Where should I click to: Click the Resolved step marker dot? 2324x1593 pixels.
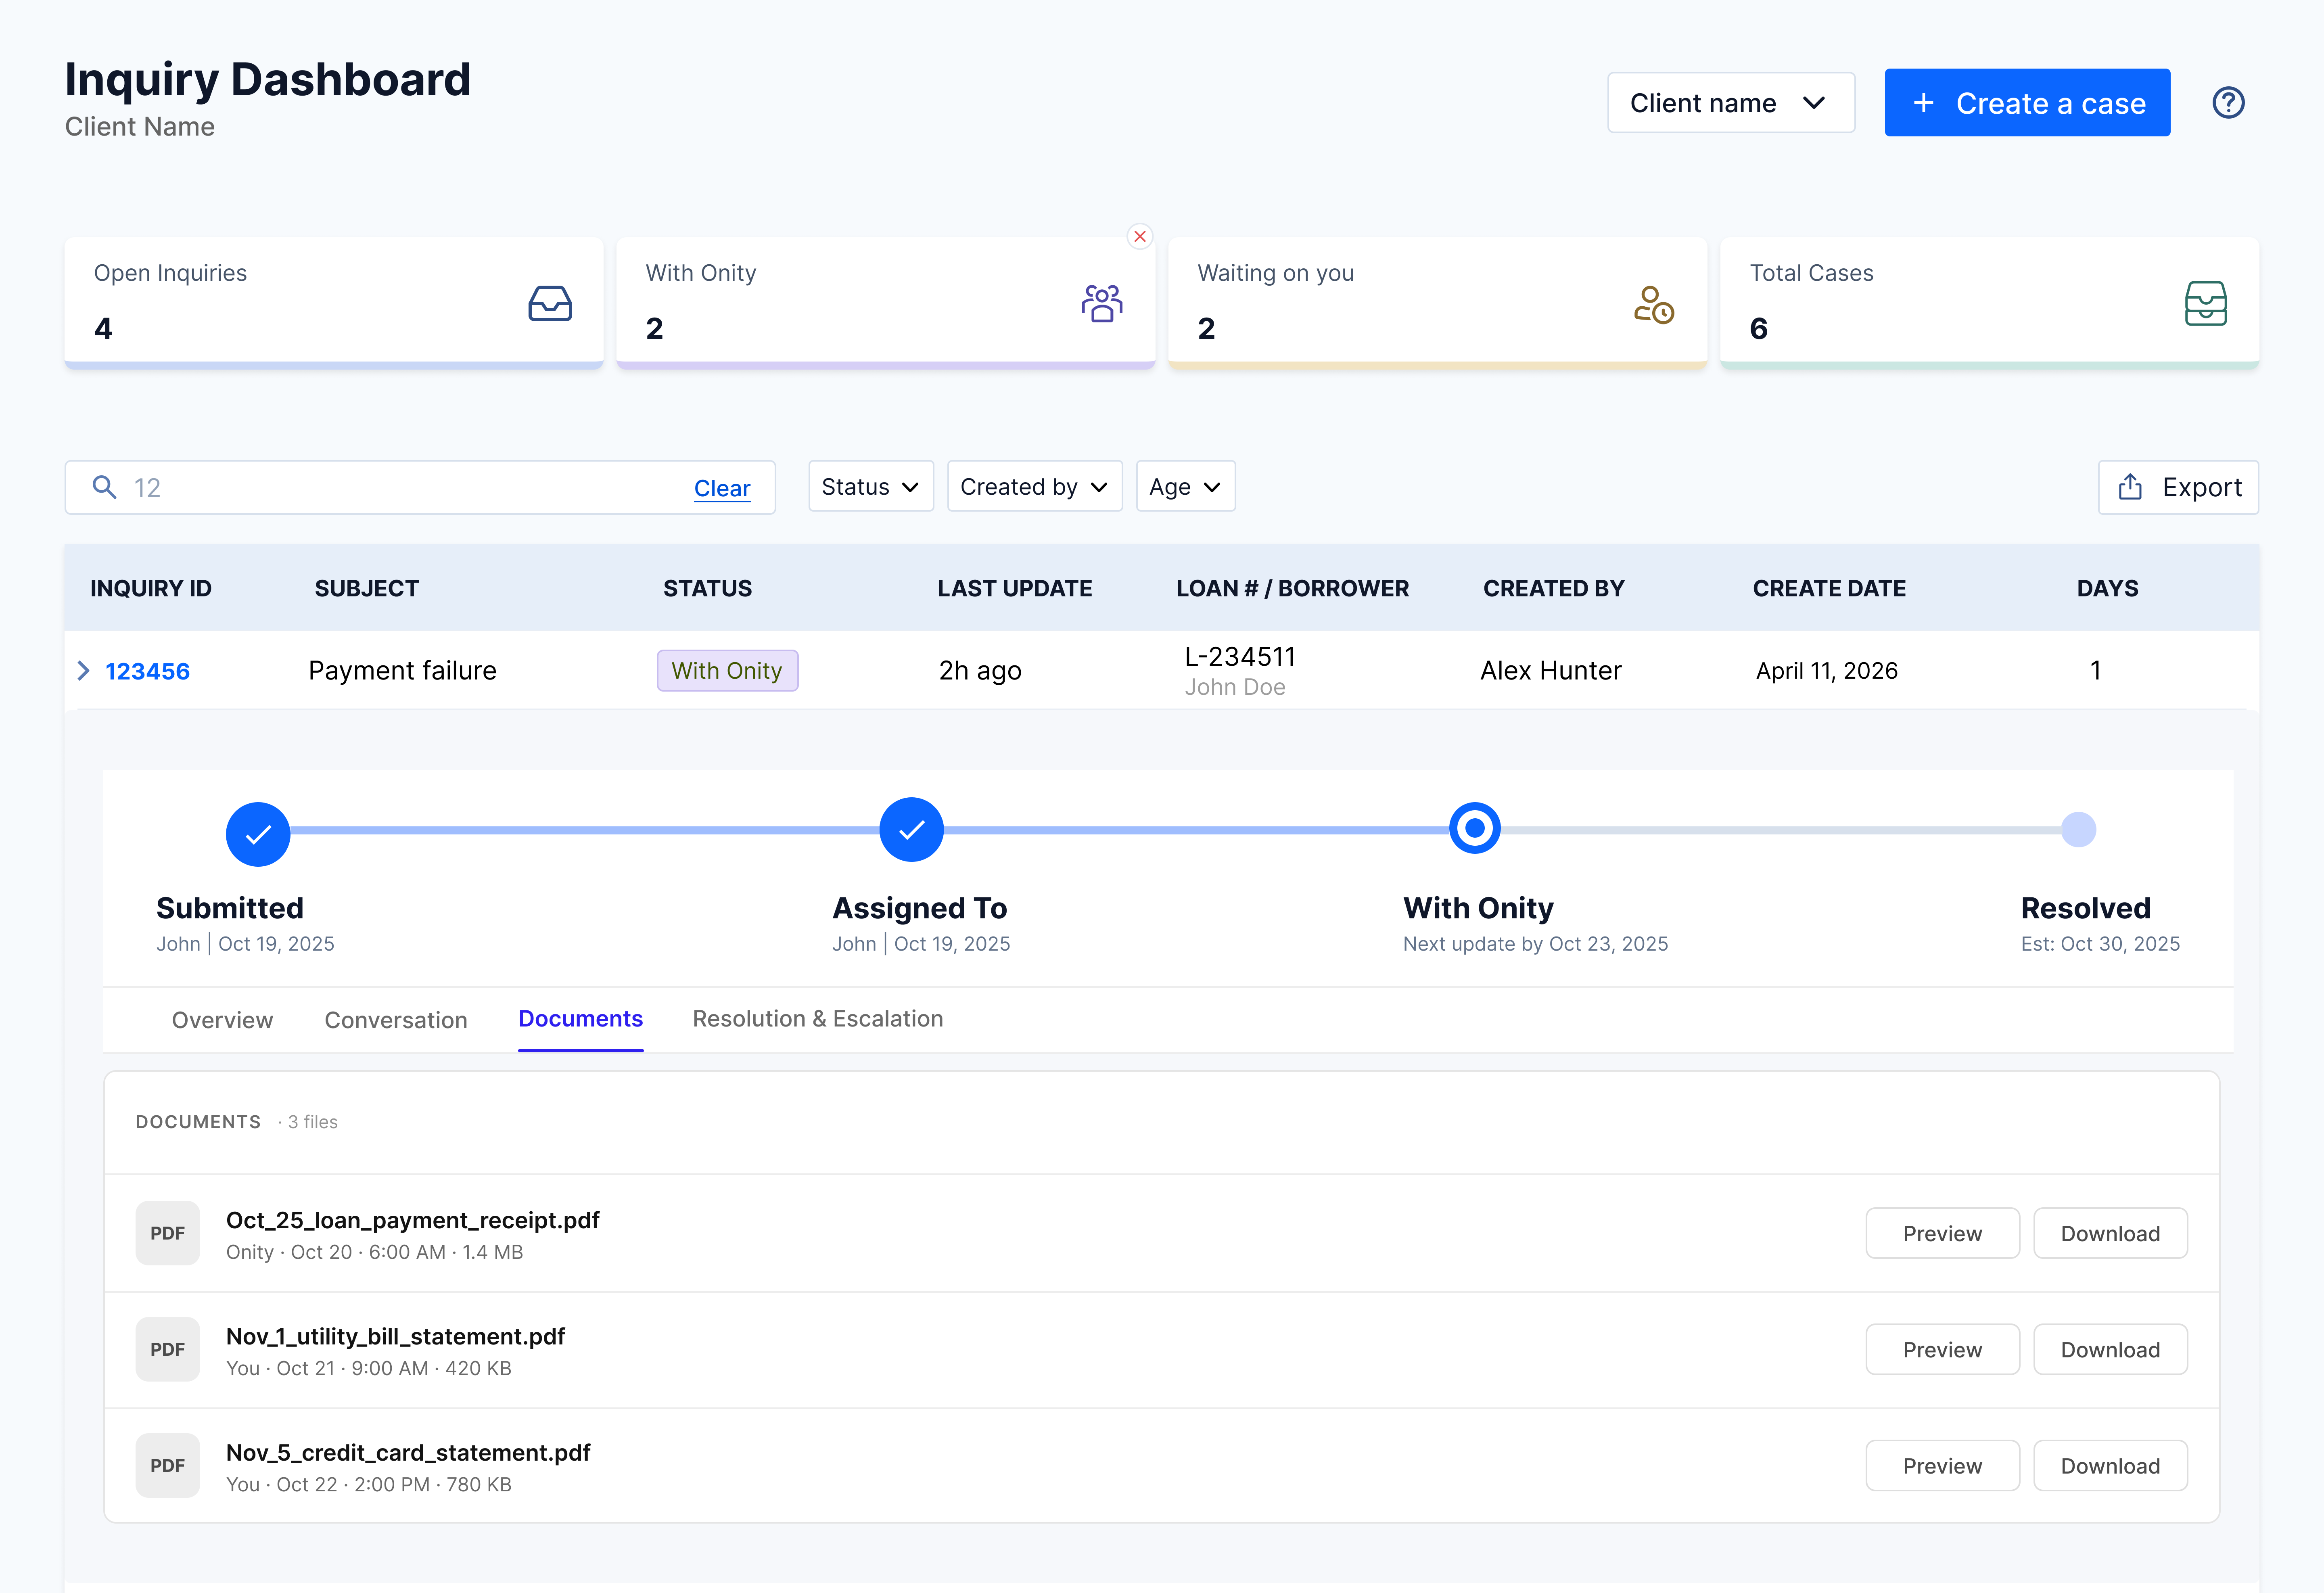point(2079,829)
